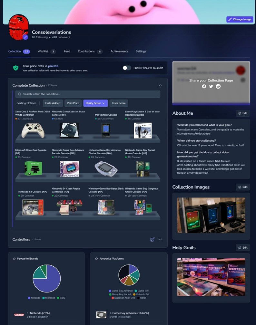Image resolution: width=256 pixels, height=325 pixels.
Task: Expand the Controllers section chevron
Action: click(160, 239)
